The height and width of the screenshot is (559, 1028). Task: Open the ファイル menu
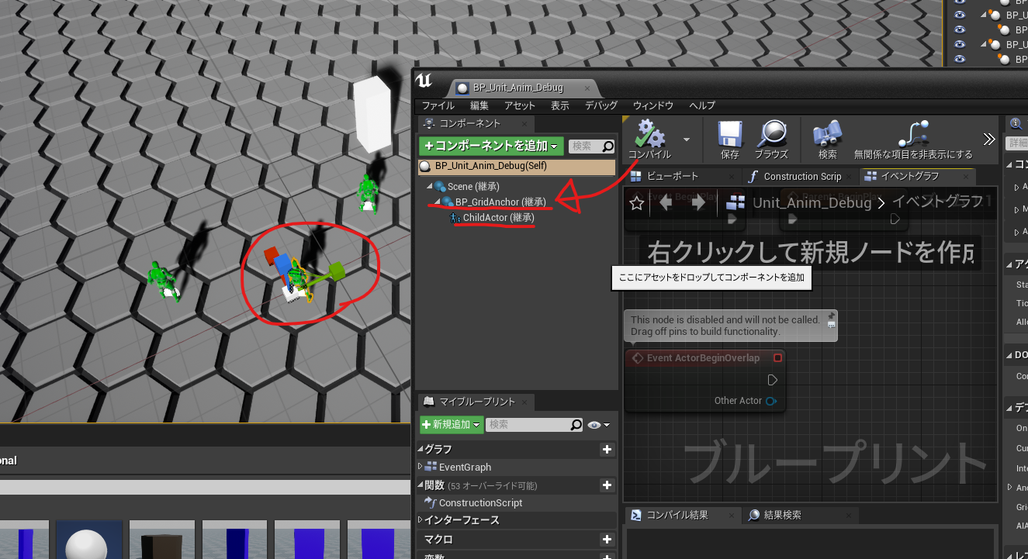point(438,105)
